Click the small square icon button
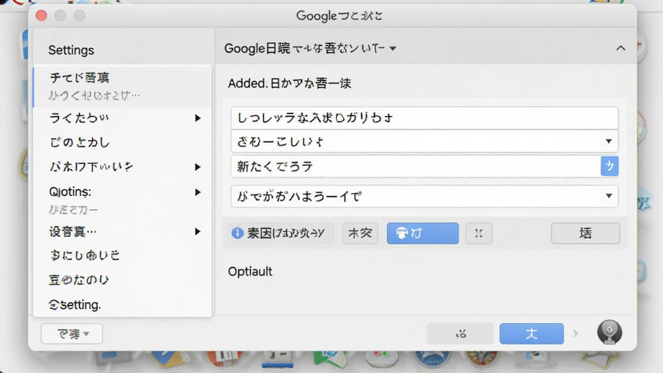This screenshot has width=663, height=373. click(478, 233)
